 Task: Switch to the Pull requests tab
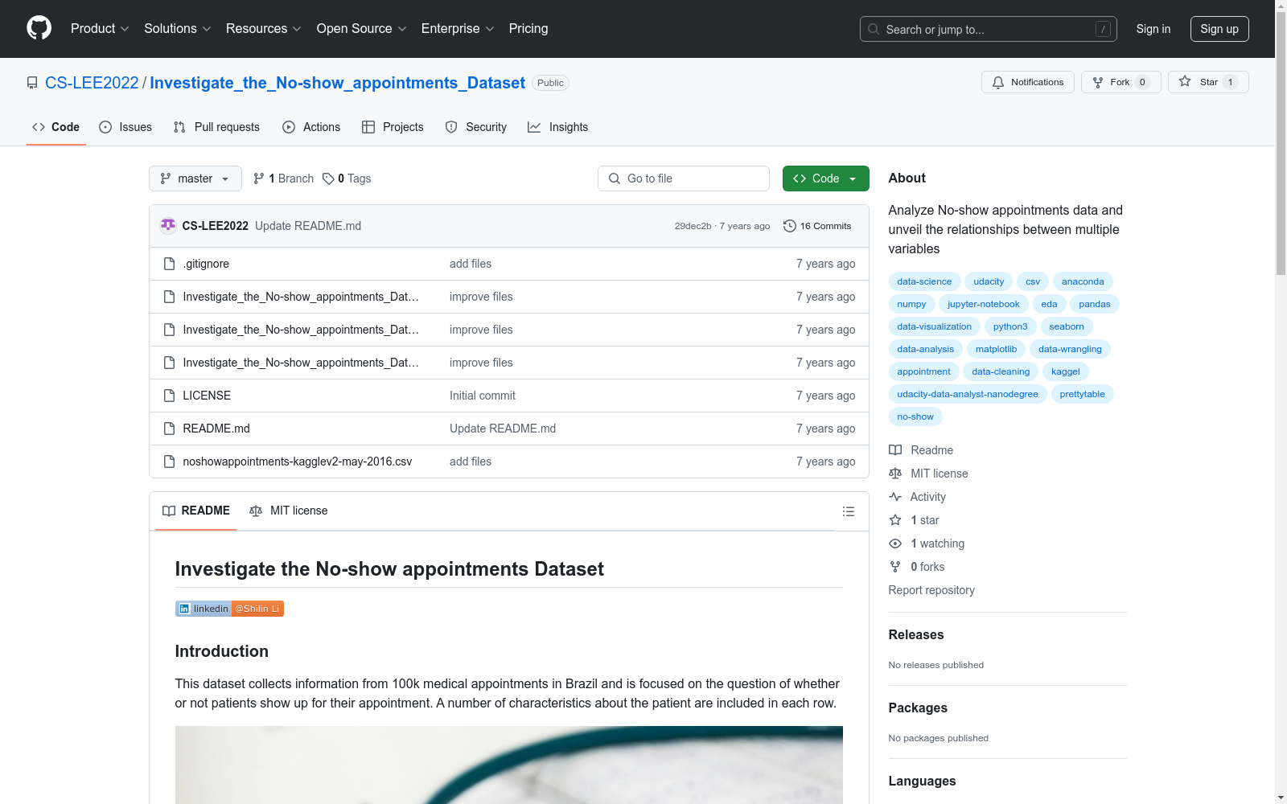click(x=216, y=127)
